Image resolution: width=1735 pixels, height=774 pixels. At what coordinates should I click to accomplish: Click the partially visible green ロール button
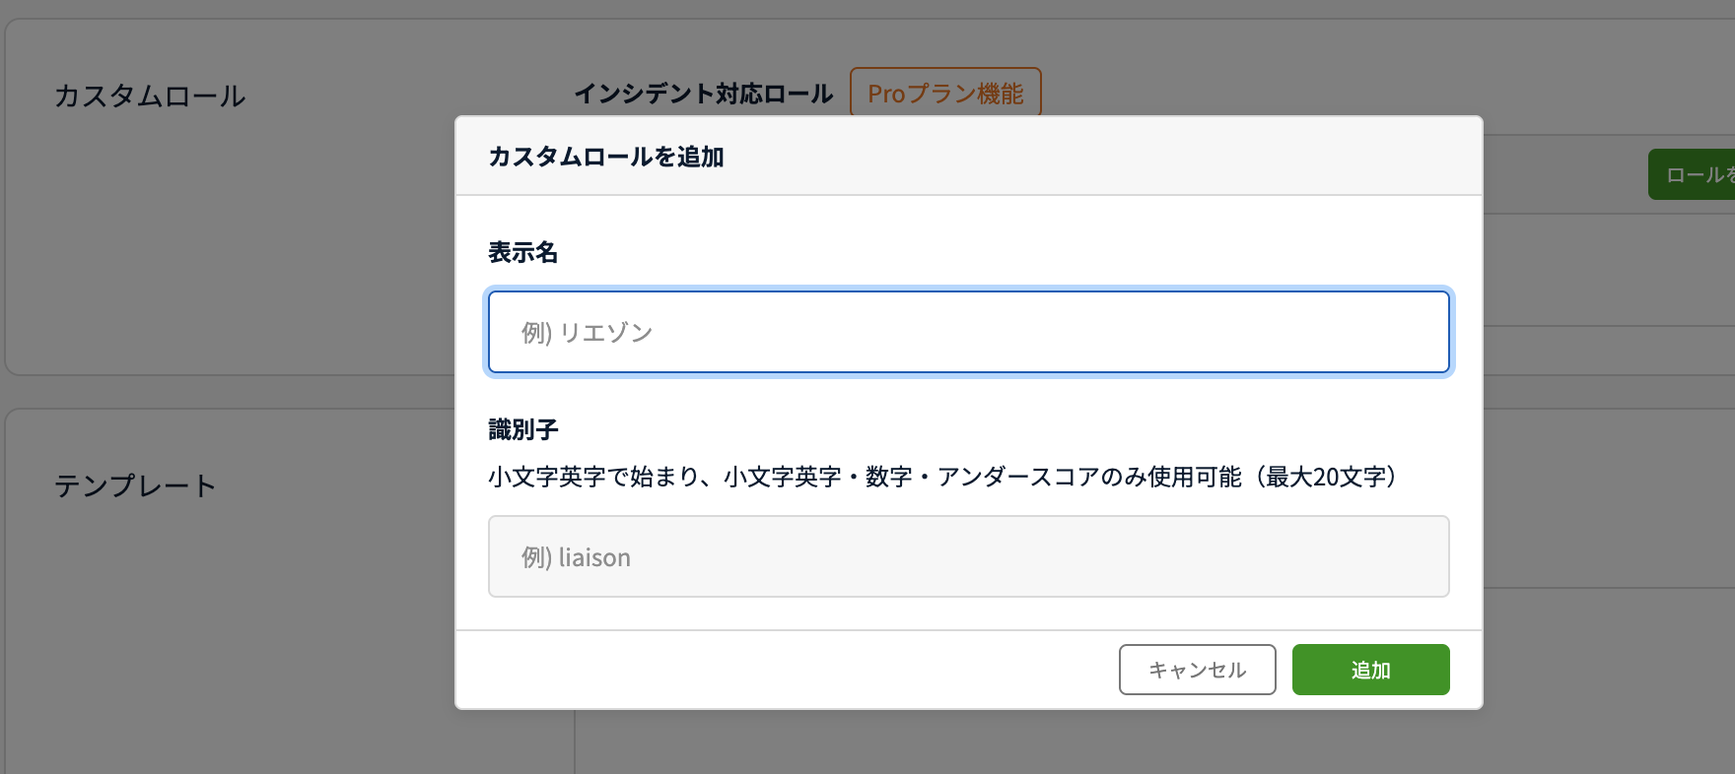tap(1694, 175)
